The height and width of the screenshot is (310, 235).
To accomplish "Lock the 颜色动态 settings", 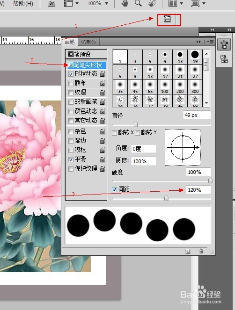I will tap(103, 111).
